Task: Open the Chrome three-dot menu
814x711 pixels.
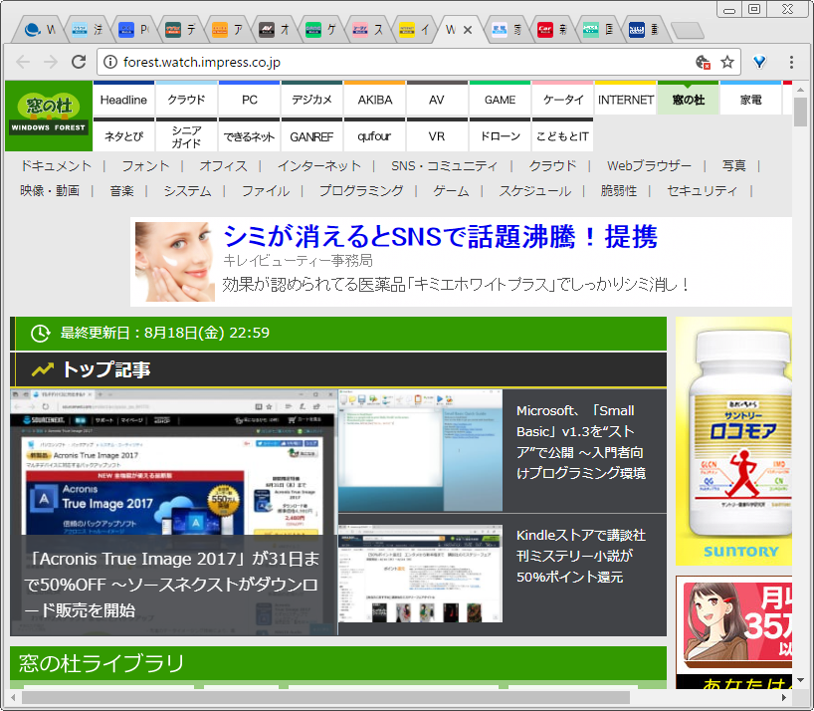Action: pos(793,61)
